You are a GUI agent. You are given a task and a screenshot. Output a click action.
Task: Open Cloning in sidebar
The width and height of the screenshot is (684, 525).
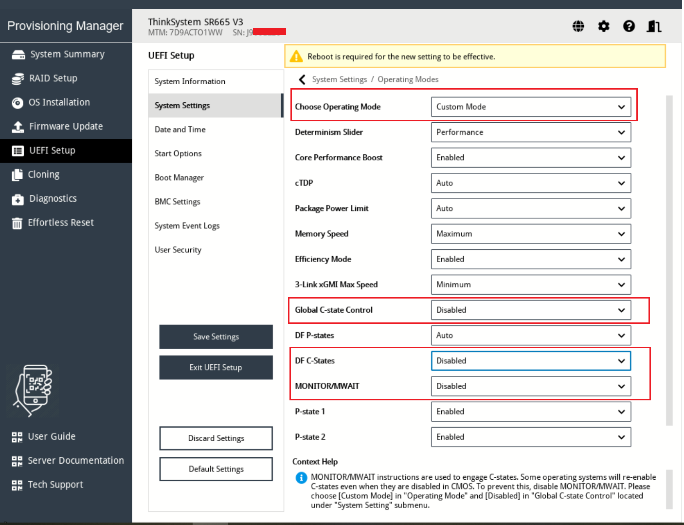[x=66, y=175]
